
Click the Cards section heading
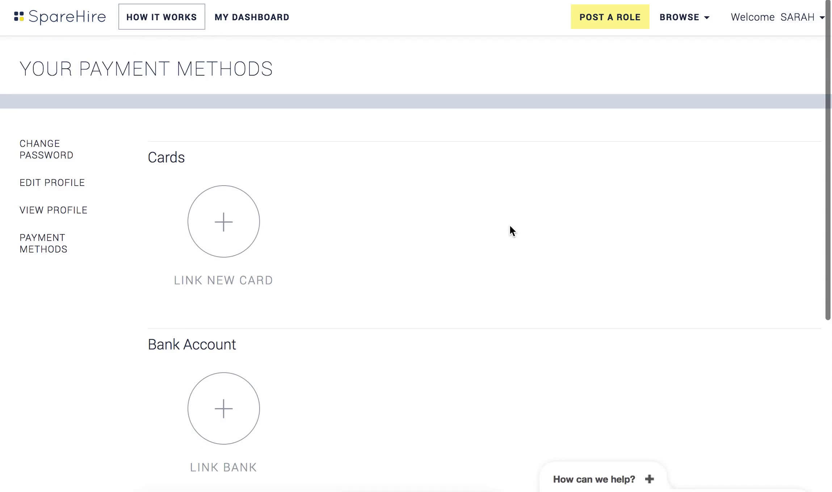pyautogui.click(x=166, y=158)
